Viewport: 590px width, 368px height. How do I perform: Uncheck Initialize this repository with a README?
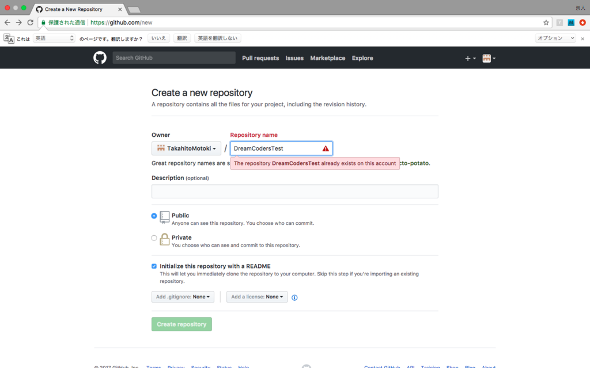point(154,266)
